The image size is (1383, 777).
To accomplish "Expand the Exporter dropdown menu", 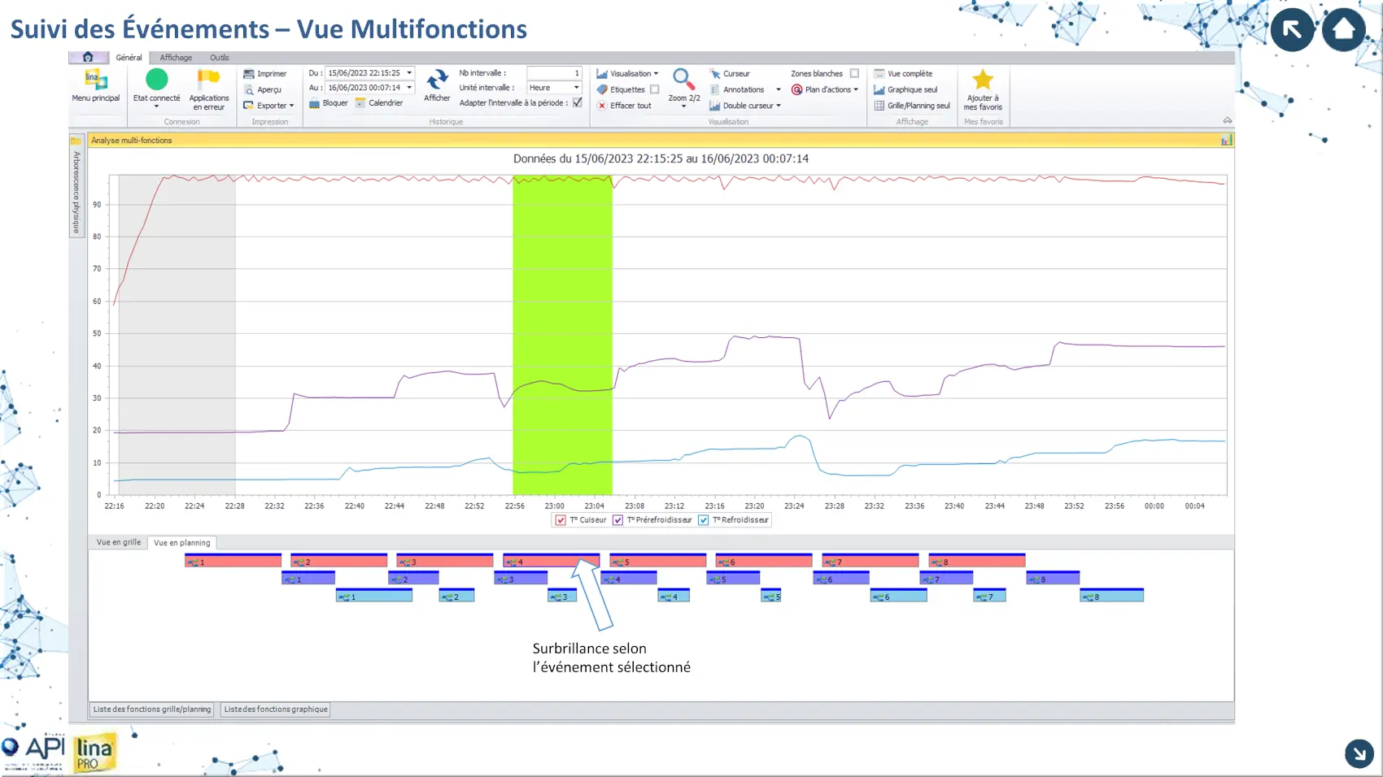I will click(x=291, y=106).
